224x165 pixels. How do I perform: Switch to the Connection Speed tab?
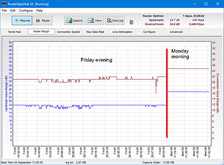click(x=68, y=32)
